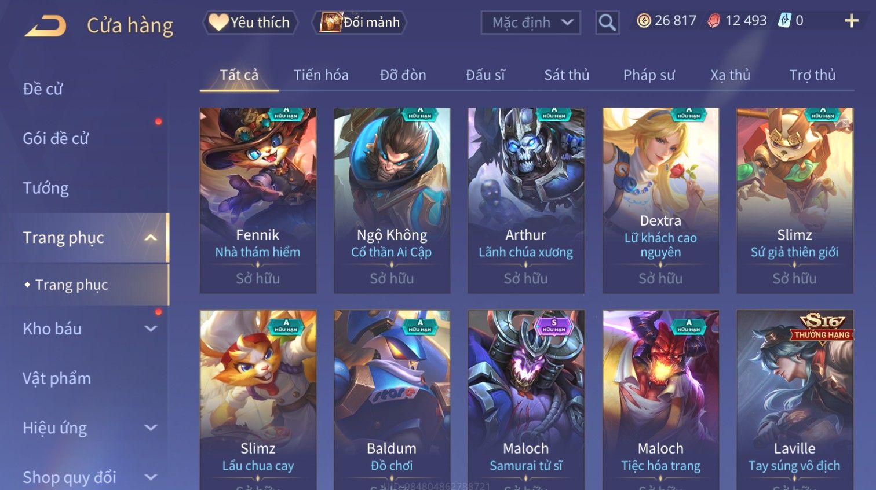Expand the Hiệu ứng sidebar section

coord(151,428)
